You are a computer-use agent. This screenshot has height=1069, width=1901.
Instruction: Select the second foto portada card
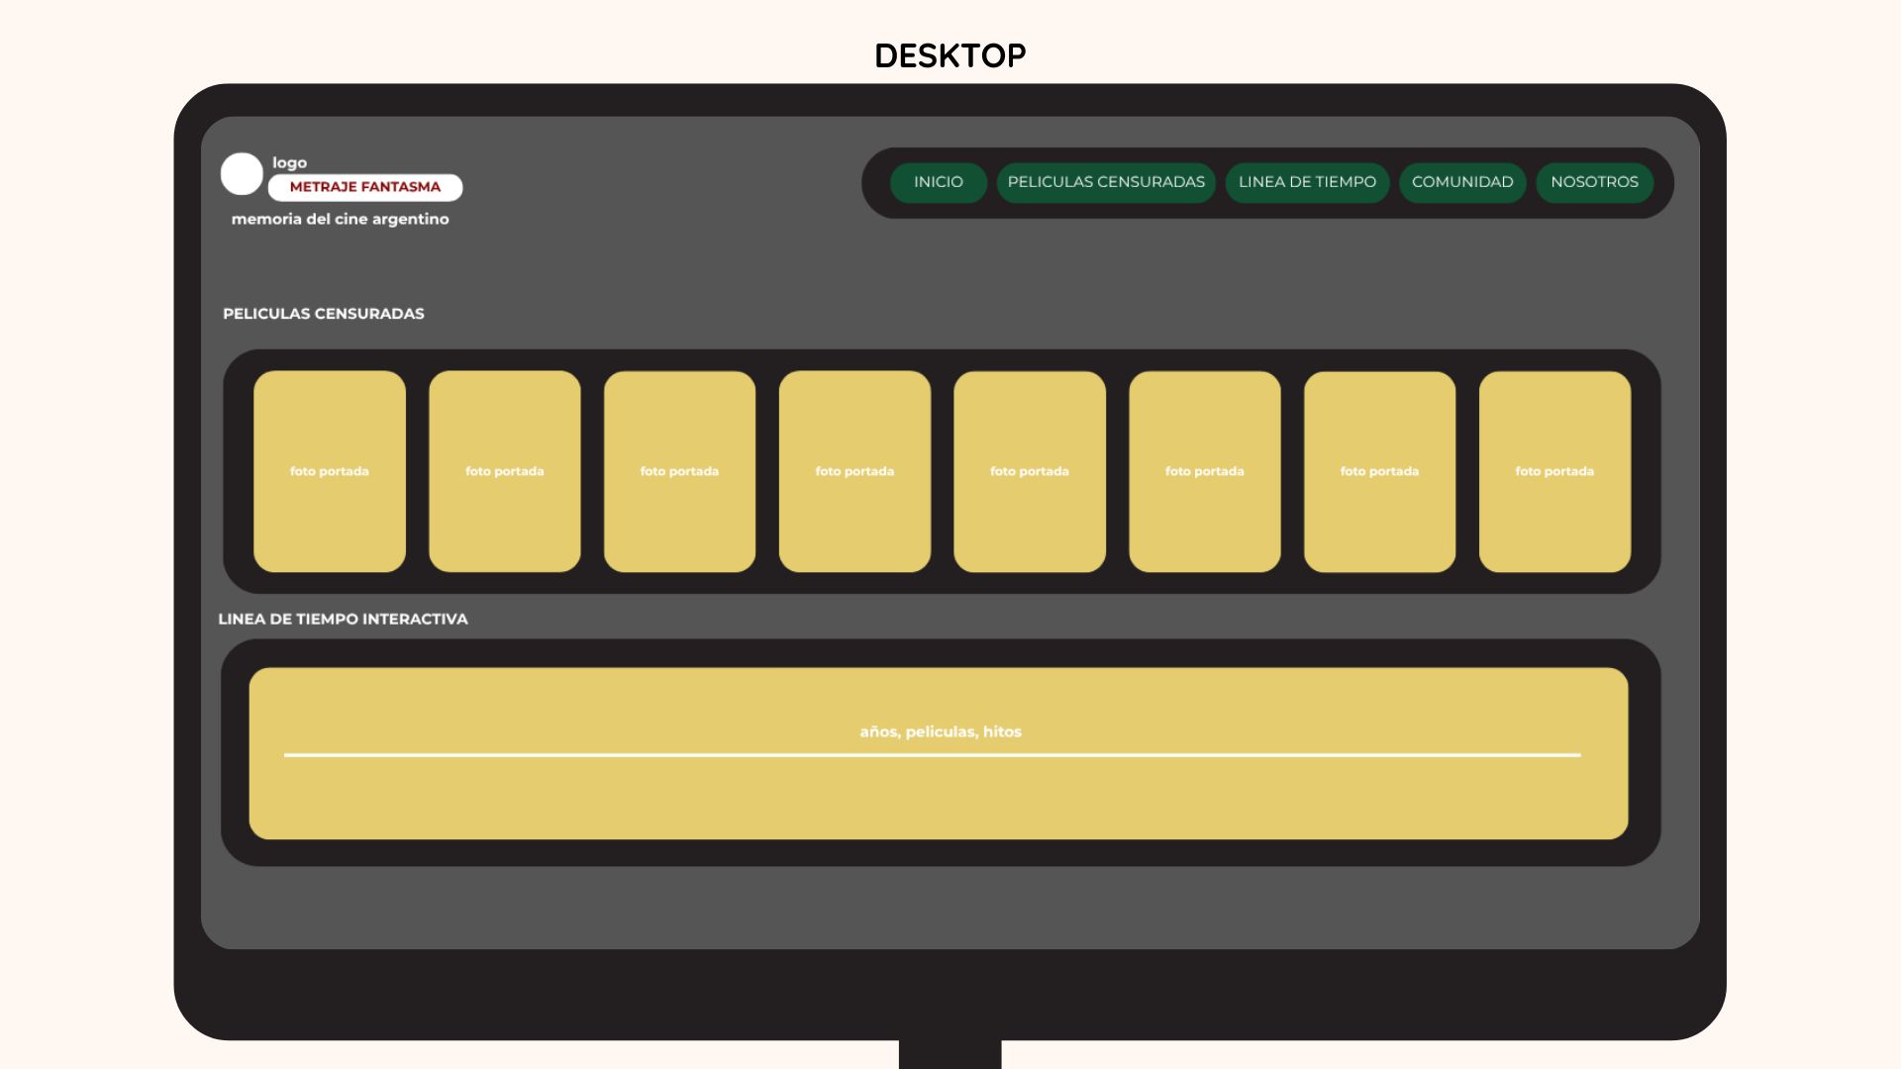coord(505,471)
